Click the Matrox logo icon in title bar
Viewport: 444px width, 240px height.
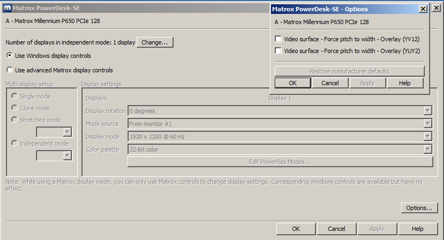click(6, 8)
